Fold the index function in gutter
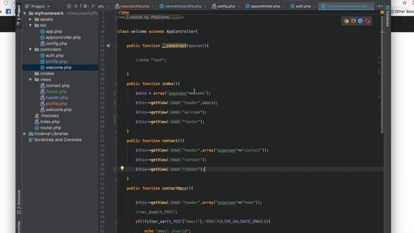This screenshot has height=233, width=414. [116, 83]
